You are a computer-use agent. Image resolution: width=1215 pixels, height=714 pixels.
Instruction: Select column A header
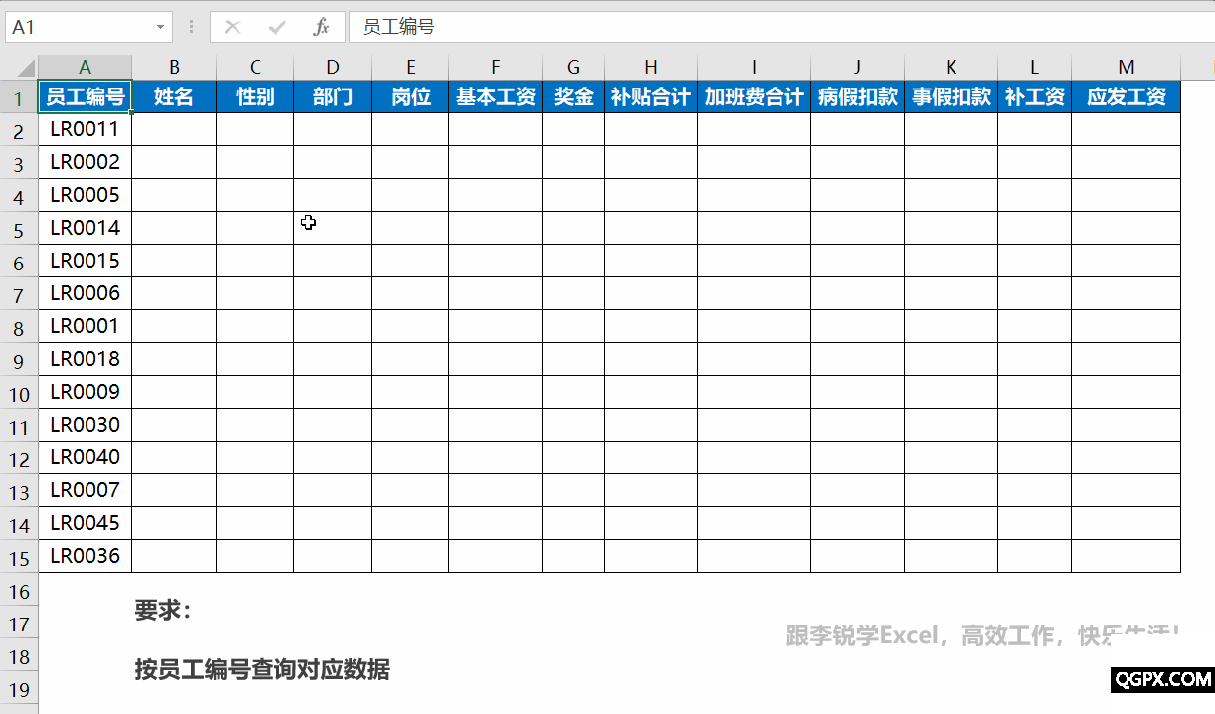(x=85, y=67)
